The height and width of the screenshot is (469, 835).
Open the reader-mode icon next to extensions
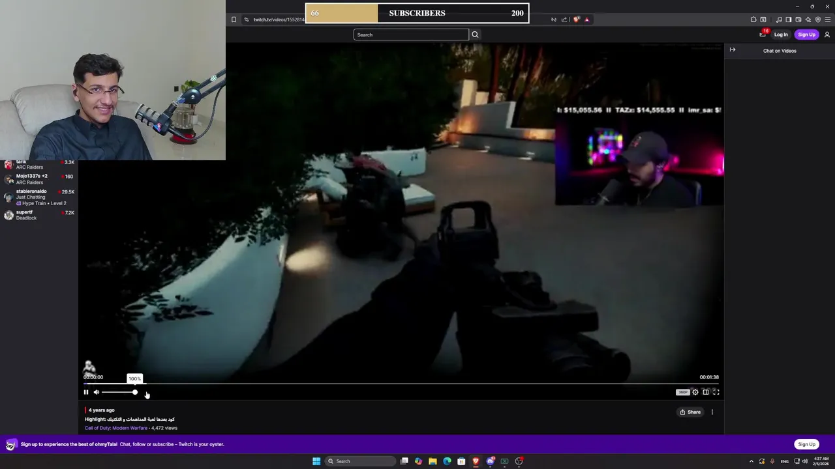[763, 20]
